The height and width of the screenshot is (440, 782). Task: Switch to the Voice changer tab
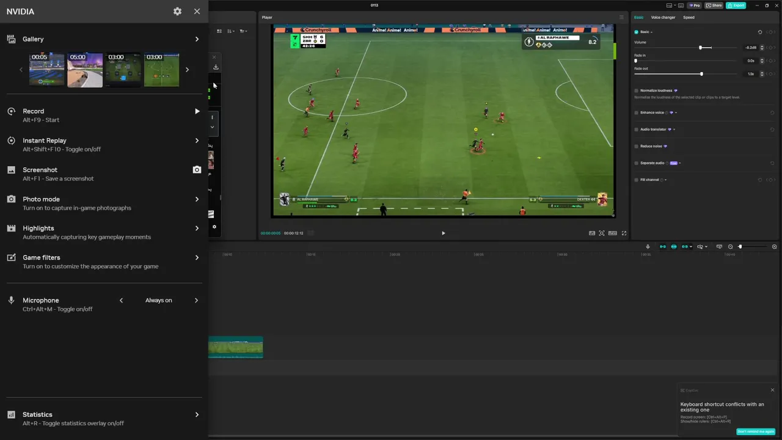pyautogui.click(x=663, y=17)
